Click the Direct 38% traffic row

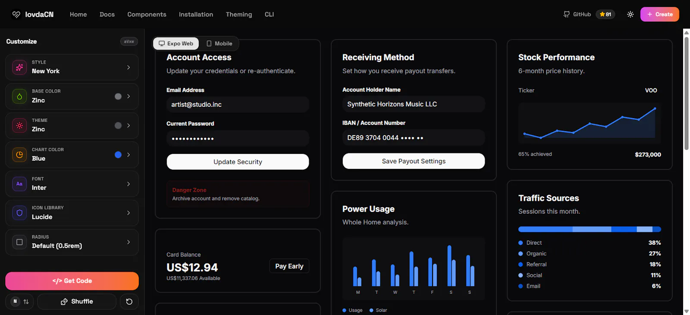point(590,243)
